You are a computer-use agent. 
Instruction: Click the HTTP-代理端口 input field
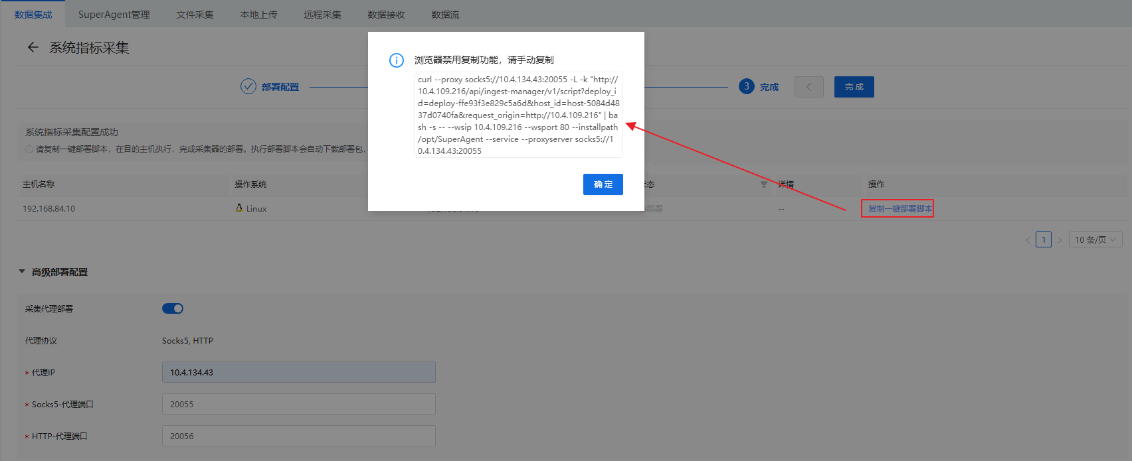299,436
